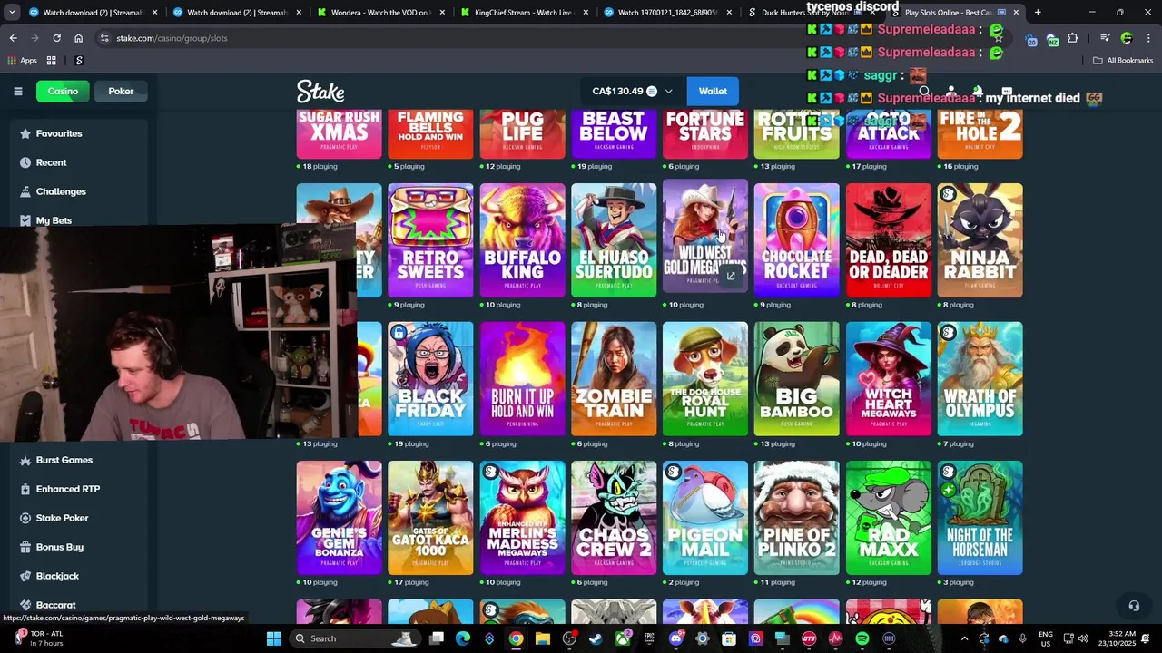
Task: Open My Bets in the sidebar
Action: 54,220
